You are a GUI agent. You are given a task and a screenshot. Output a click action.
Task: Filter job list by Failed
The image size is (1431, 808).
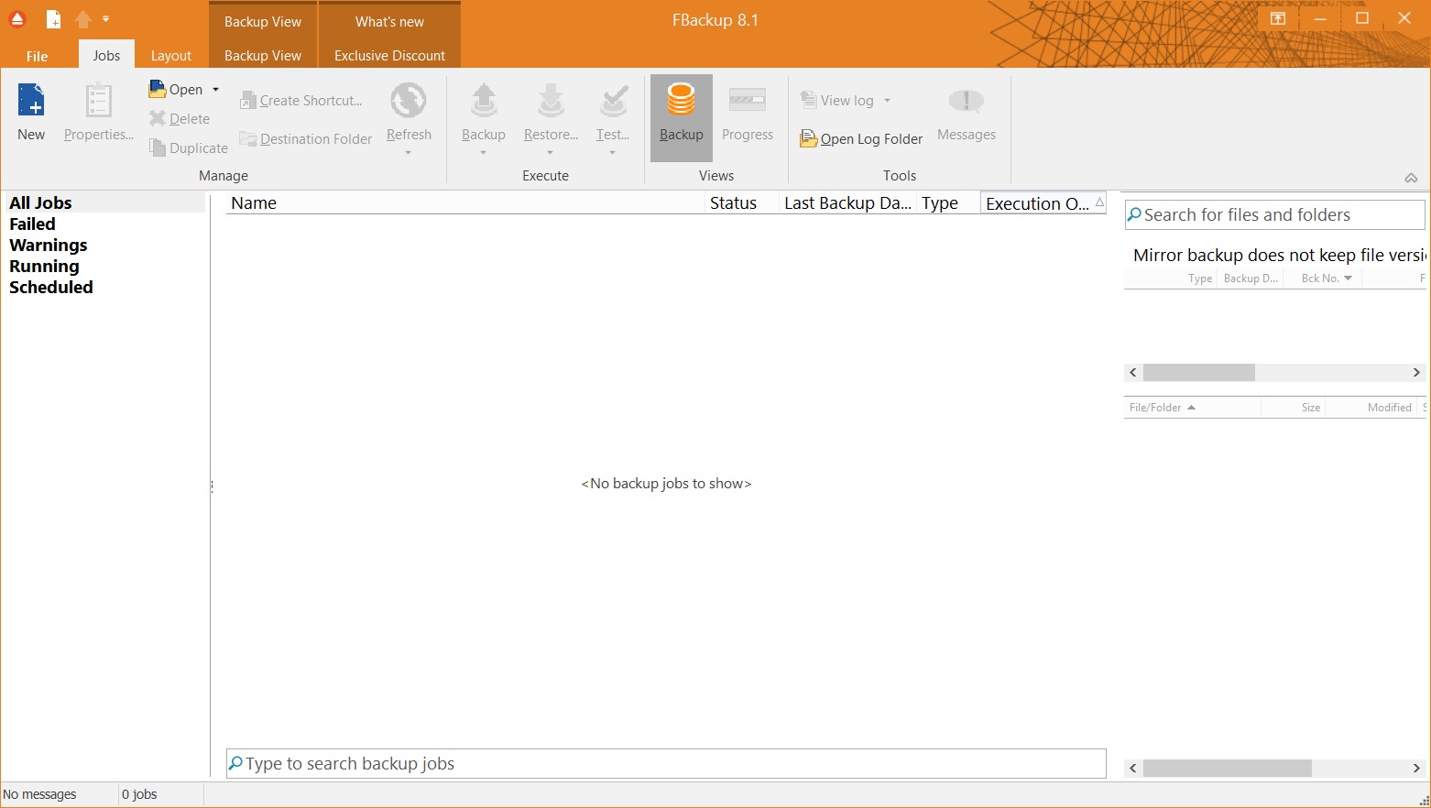coord(33,224)
